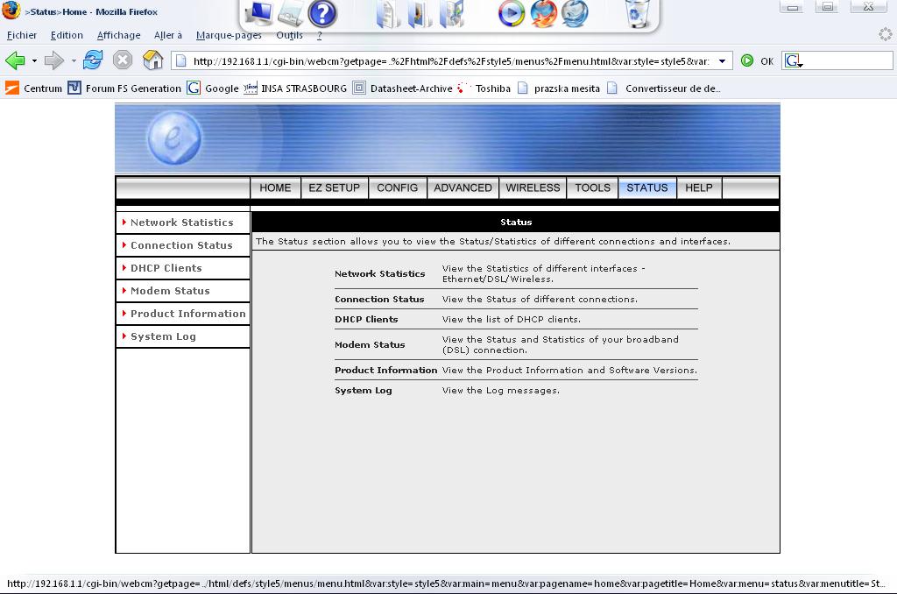Open the Aller à menu

coord(167,35)
